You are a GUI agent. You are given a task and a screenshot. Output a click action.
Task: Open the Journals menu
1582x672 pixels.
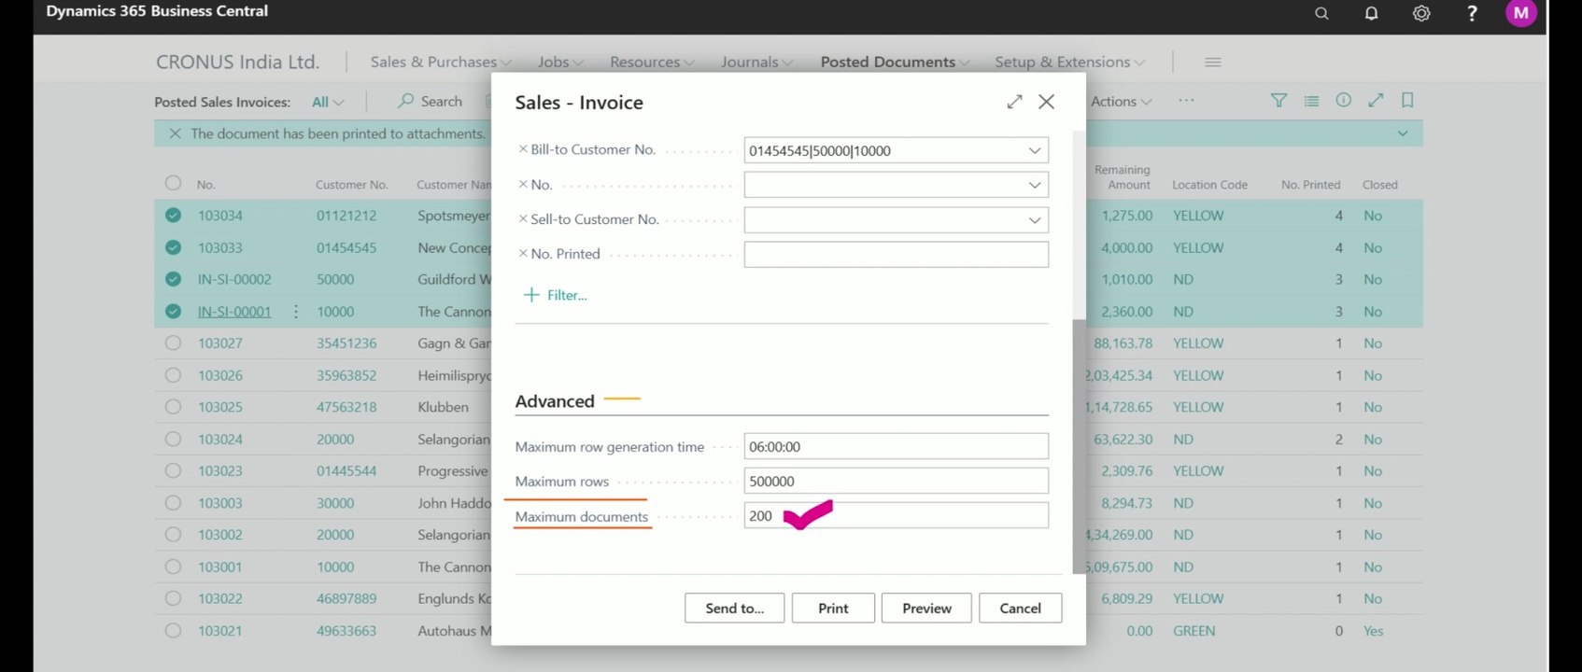756,62
